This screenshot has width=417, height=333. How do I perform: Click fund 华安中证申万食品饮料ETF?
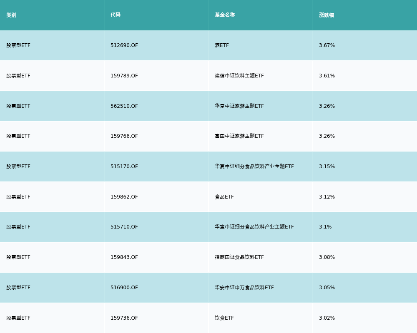pyautogui.click(x=244, y=288)
